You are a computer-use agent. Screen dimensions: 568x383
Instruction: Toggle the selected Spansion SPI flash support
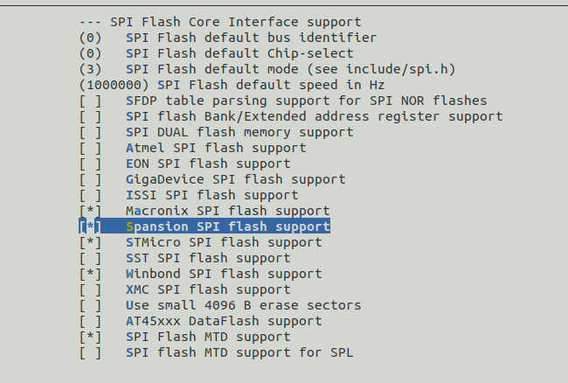pos(90,226)
